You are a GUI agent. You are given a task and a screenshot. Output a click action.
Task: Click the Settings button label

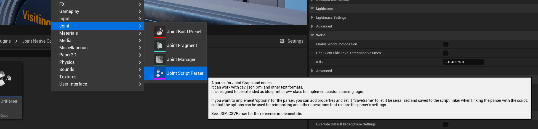point(295,41)
